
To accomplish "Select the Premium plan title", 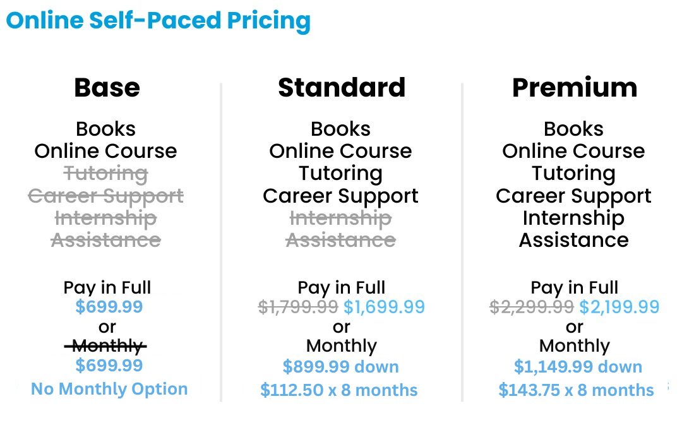I will [574, 88].
